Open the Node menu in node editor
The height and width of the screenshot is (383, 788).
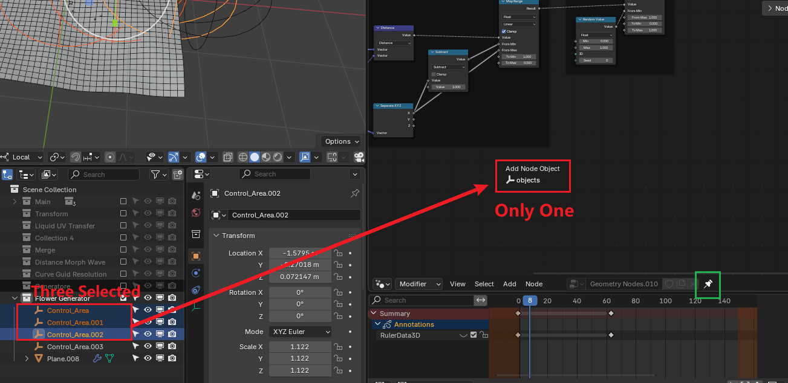pyautogui.click(x=534, y=284)
